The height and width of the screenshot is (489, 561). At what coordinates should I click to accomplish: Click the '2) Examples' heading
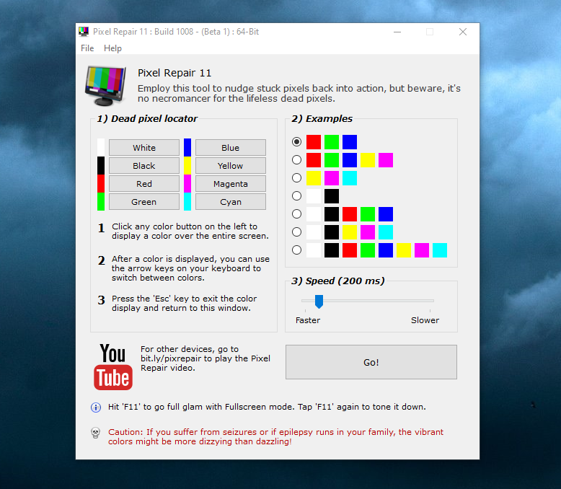coord(322,119)
